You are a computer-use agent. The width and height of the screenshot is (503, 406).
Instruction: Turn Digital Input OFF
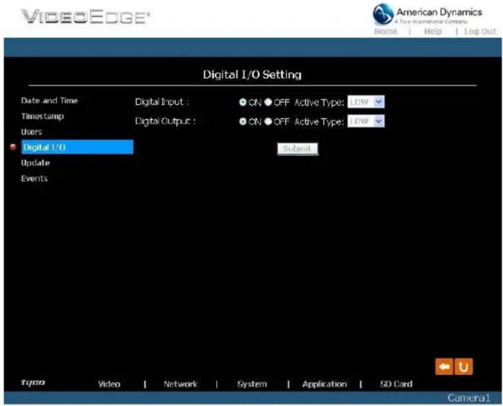[268, 102]
